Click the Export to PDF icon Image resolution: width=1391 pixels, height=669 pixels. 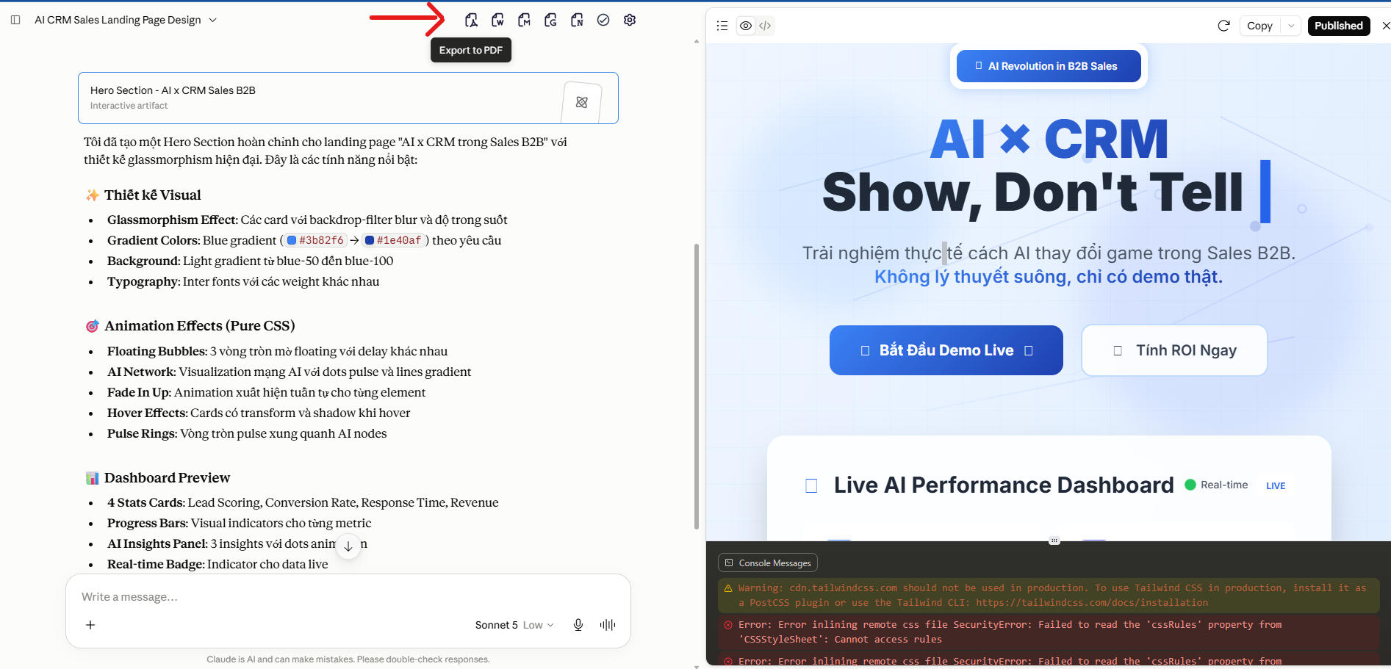(x=471, y=20)
